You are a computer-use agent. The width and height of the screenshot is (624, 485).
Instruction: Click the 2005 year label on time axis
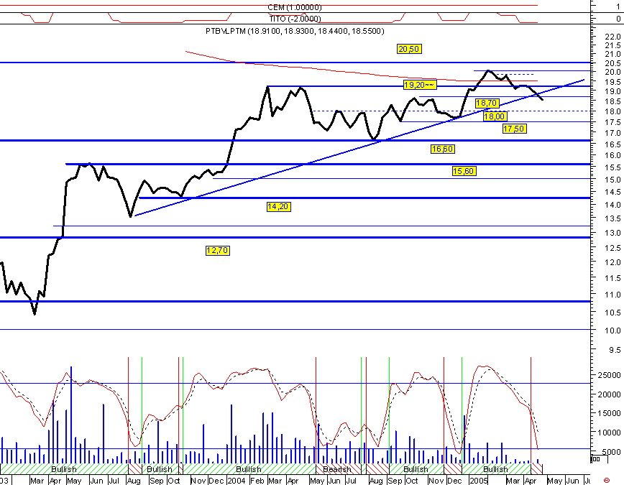tap(478, 481)
